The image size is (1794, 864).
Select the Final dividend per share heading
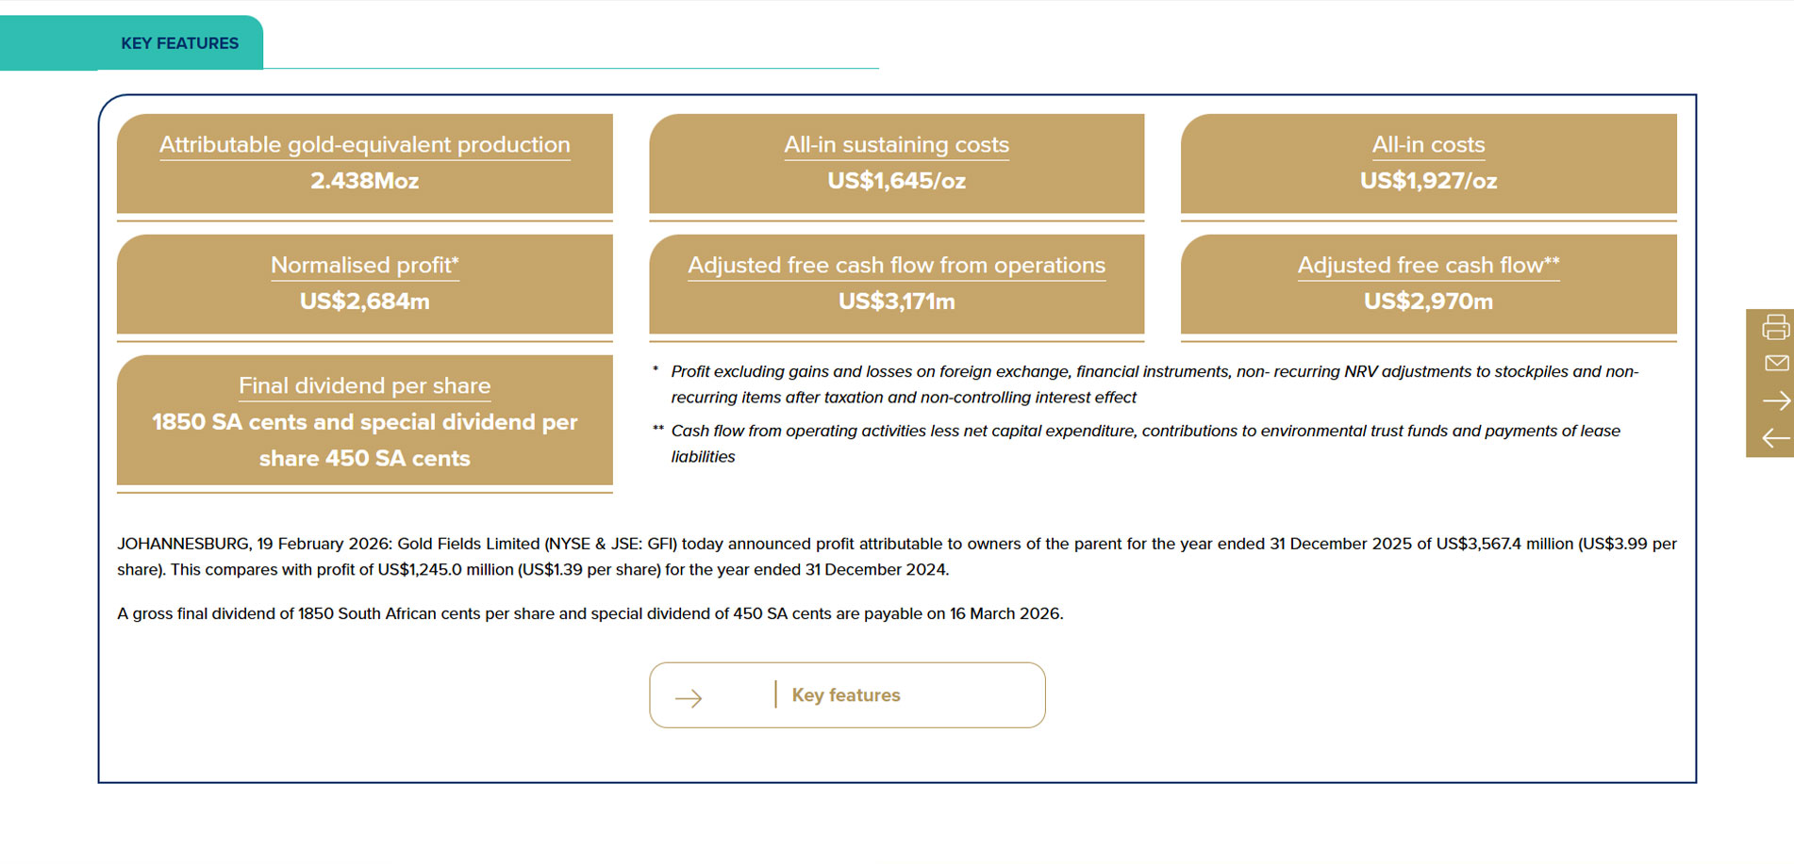365,386
